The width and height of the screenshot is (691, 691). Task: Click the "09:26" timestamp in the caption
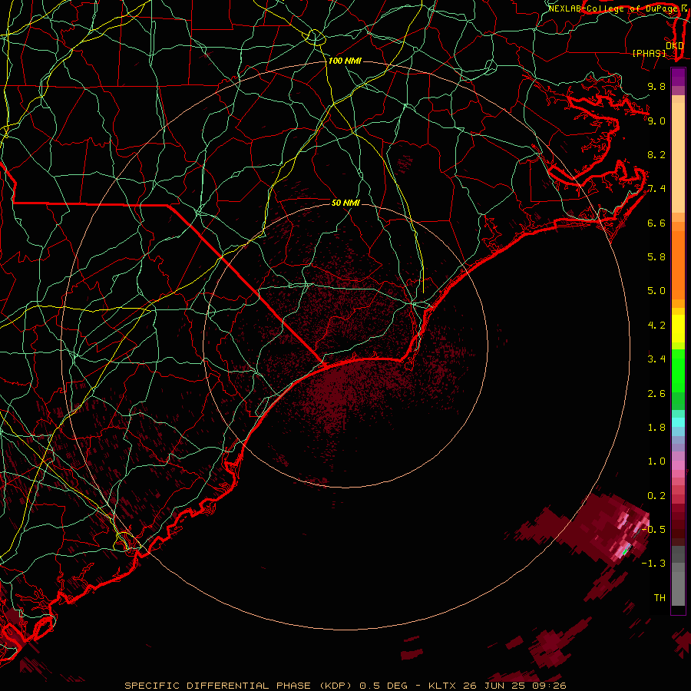point(550,686)
